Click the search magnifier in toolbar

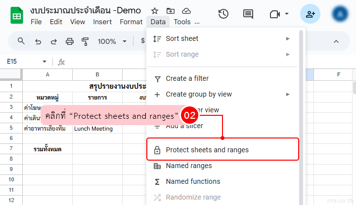point(21,41)
